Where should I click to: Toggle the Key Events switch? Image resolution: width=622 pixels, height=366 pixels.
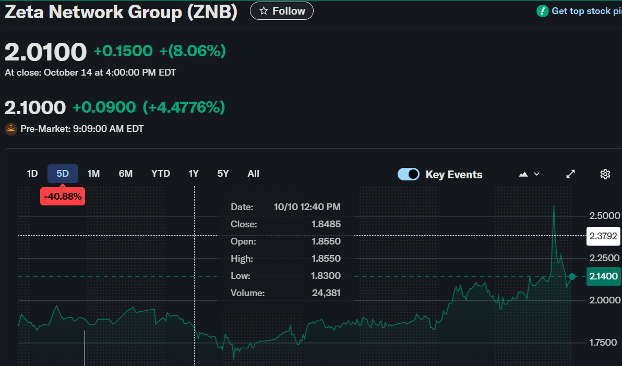click(409, 174)
